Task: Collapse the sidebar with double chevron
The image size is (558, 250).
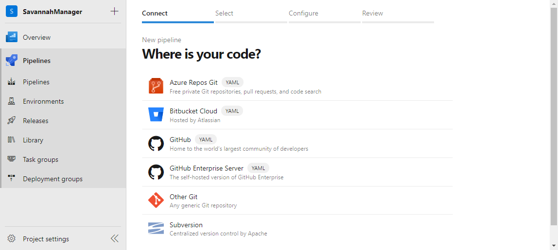Action: pos(114,238)
